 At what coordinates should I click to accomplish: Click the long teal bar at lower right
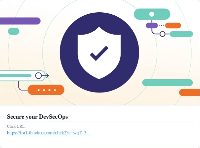pyautogui.click(x=167, y=82)
